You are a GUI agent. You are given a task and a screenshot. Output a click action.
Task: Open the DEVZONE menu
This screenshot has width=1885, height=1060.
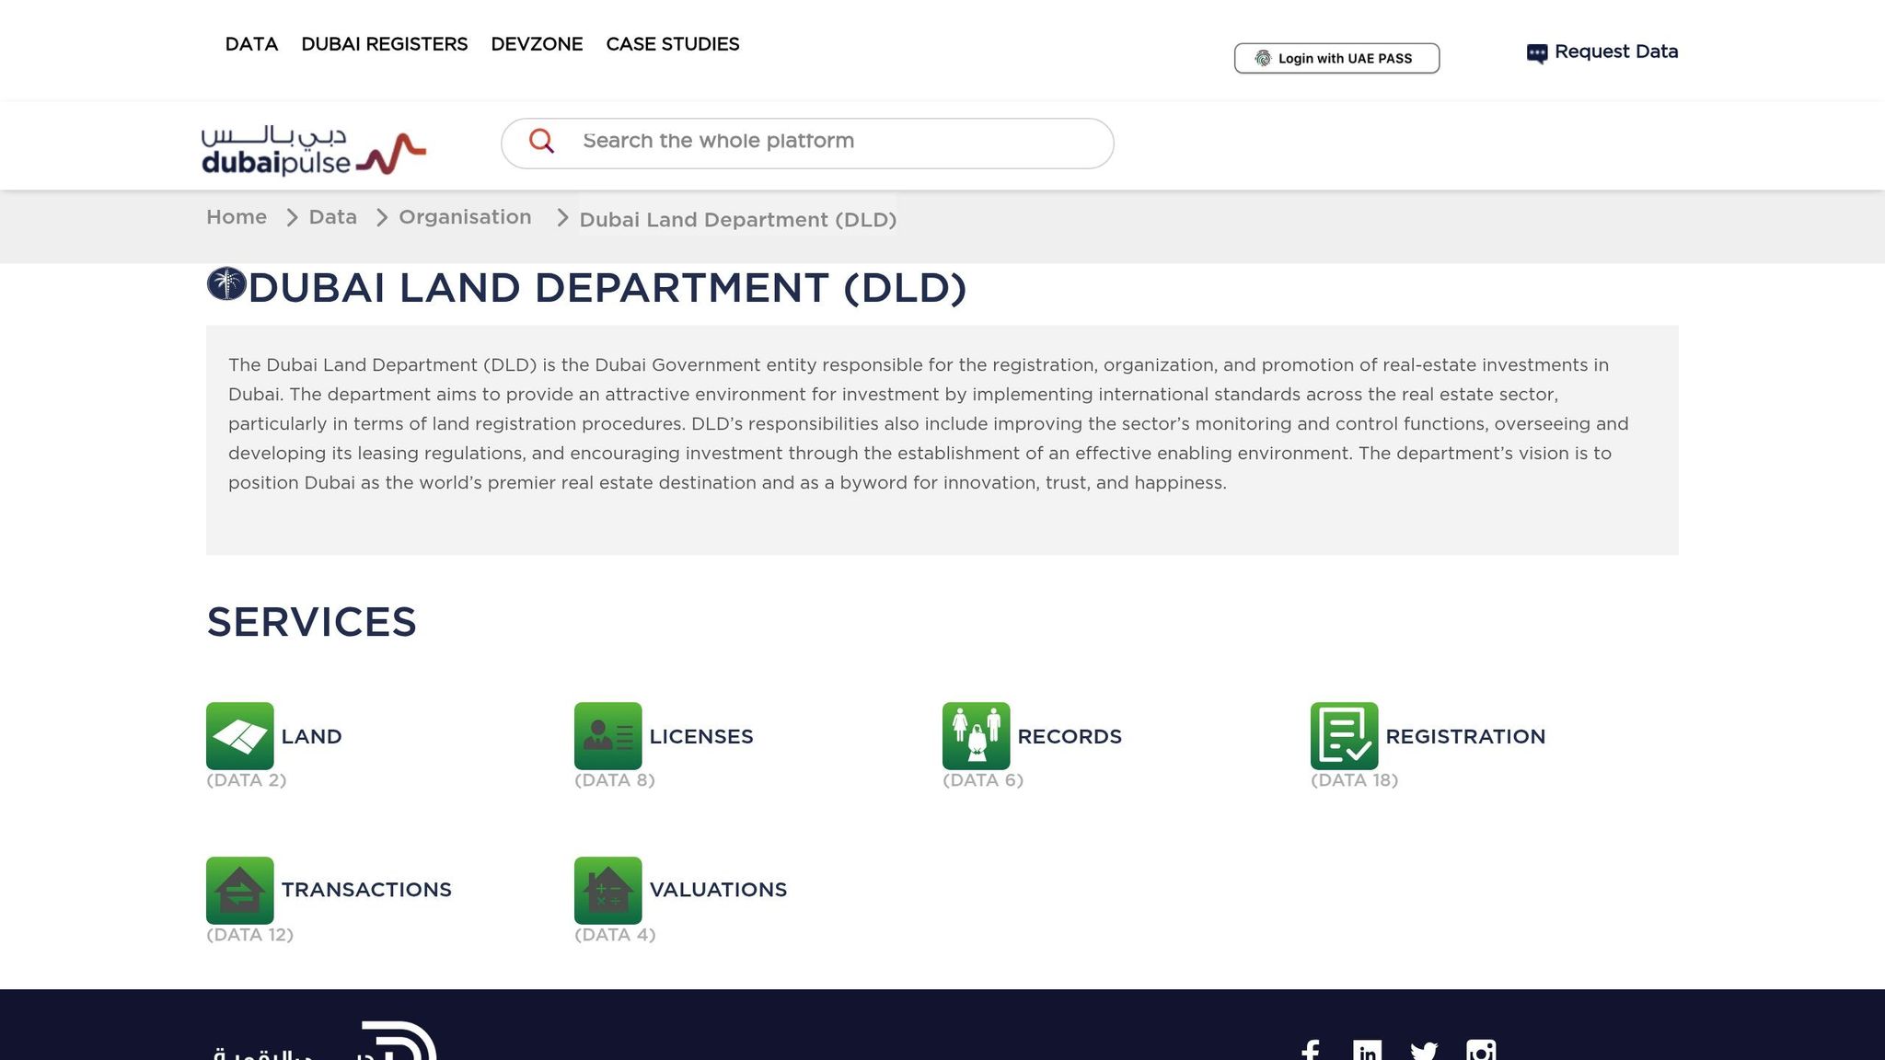click(537, 44)
